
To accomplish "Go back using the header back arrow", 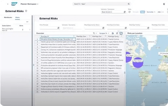I will point(8,4).
